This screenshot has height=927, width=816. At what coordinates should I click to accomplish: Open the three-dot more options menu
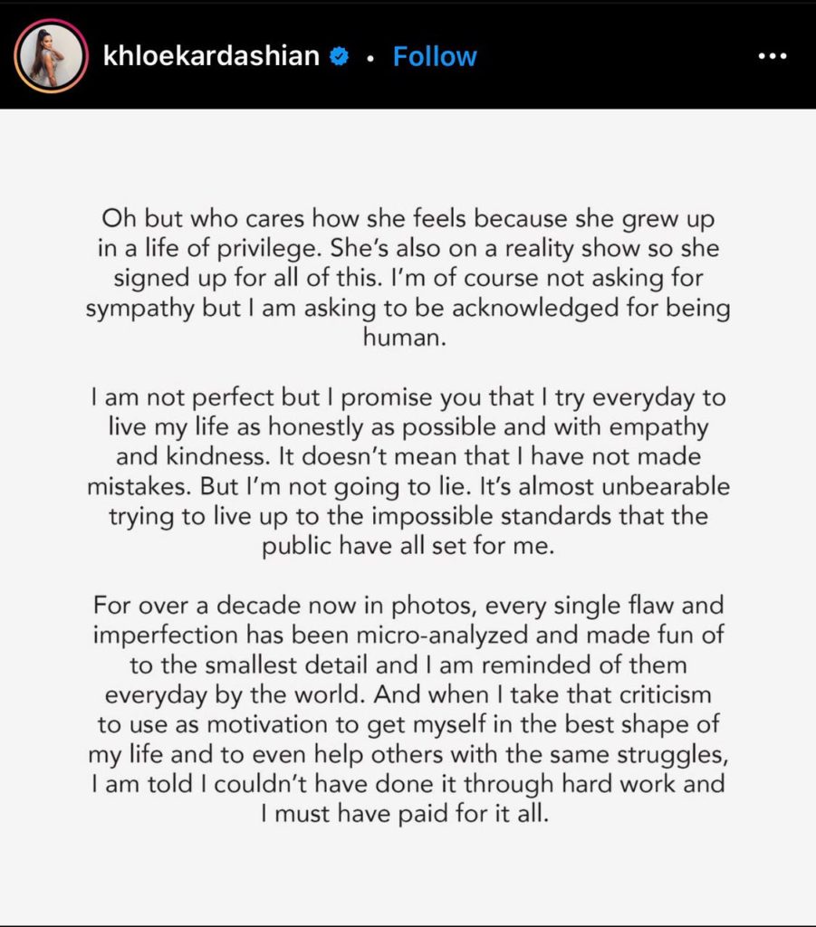(x=773, y=56)
